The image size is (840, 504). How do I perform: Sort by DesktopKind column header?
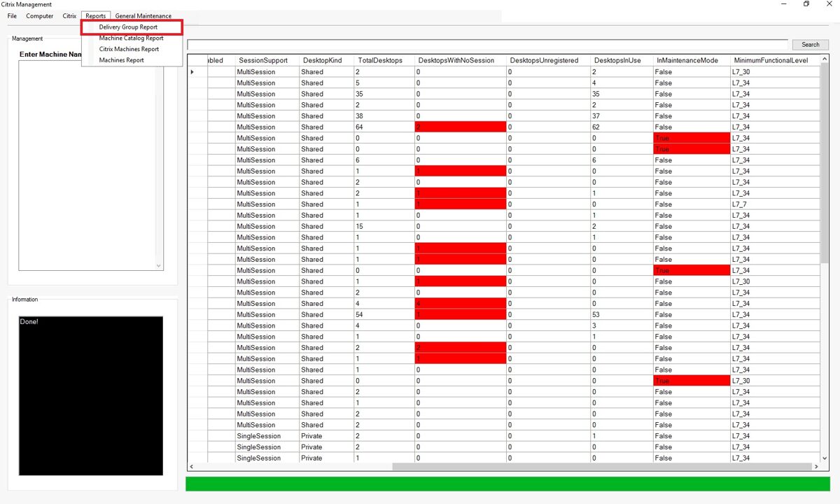(x=326, y=60)
